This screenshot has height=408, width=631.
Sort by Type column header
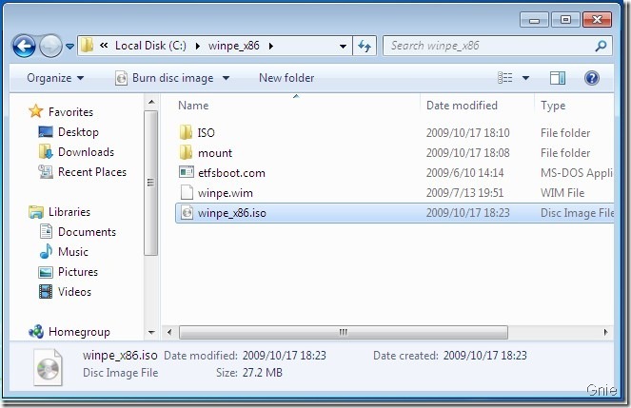point(553,106)
